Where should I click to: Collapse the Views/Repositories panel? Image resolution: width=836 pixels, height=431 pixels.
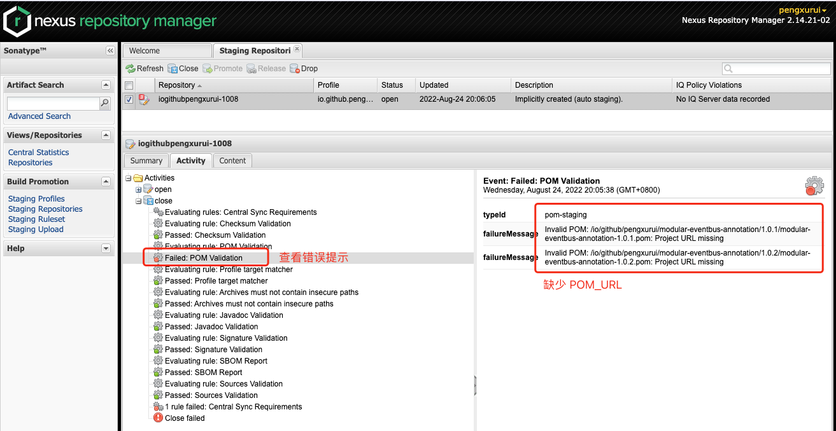point(106,135)
